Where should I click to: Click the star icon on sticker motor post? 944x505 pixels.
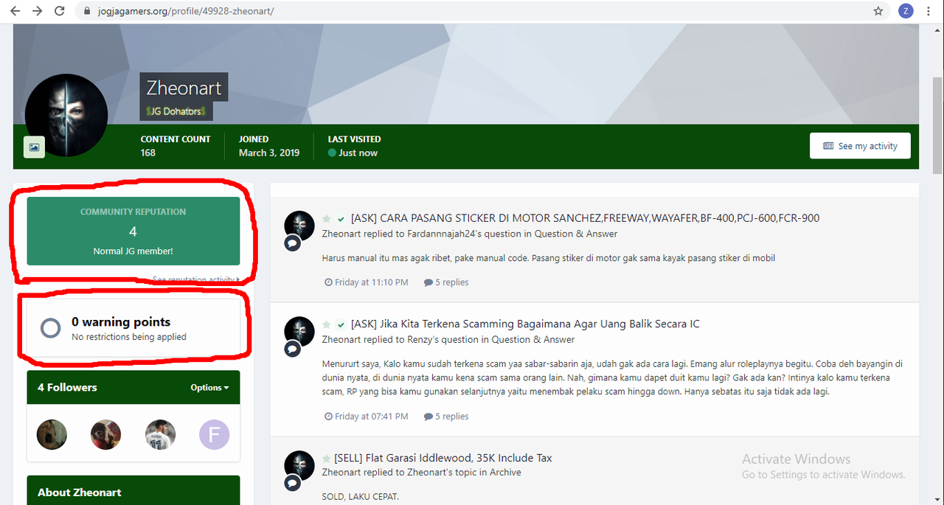pos(327,219)
